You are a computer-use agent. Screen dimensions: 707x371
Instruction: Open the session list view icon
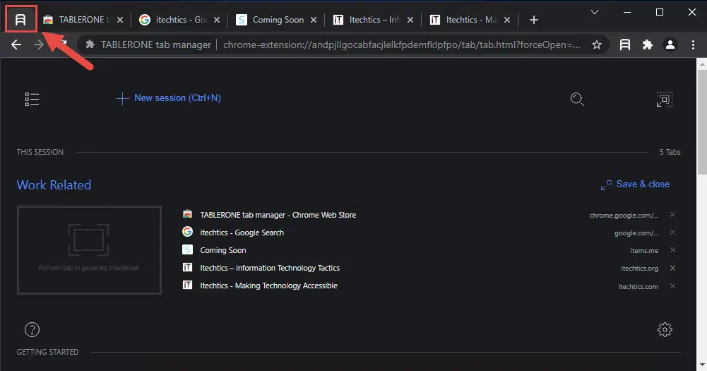click(32, 99)
